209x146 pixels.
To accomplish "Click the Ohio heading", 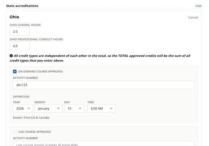I will pyautogui.click(x=14, y=17).
